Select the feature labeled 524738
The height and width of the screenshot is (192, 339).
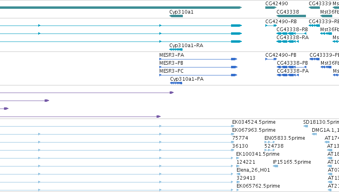(270, 150)
